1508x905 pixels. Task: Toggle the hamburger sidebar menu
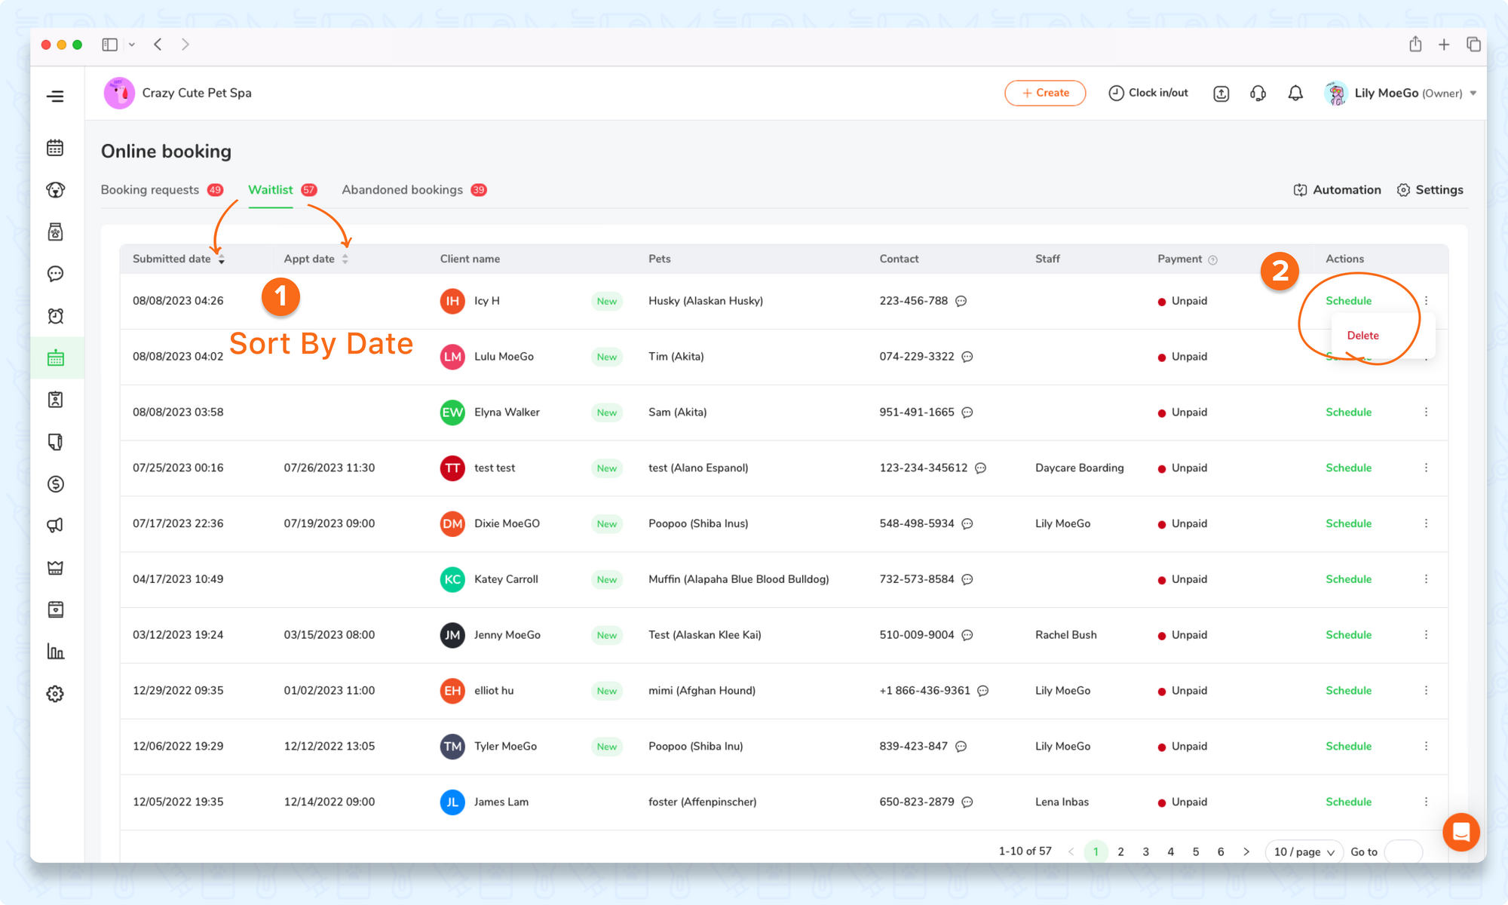[x=55, y=96]
